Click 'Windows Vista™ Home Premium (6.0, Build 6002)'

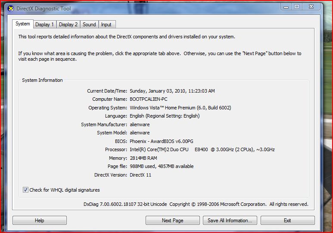click(x=181, y=108)
